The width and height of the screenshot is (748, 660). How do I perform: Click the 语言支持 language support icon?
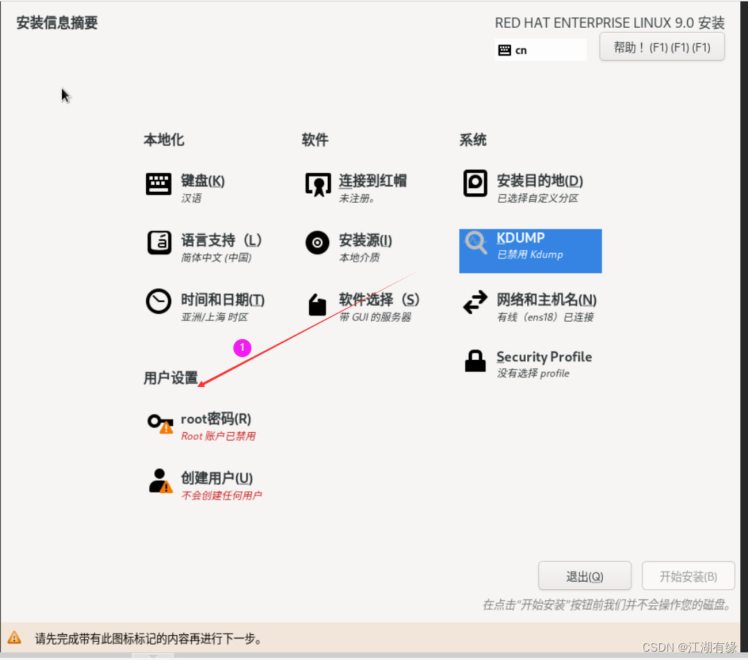click(158, 242)
